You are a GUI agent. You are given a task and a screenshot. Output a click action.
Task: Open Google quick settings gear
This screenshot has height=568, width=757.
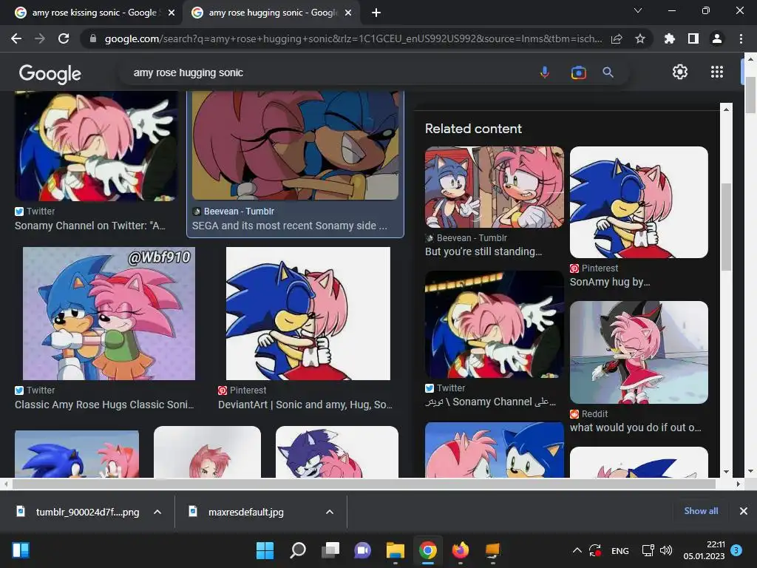pos(680,72)
